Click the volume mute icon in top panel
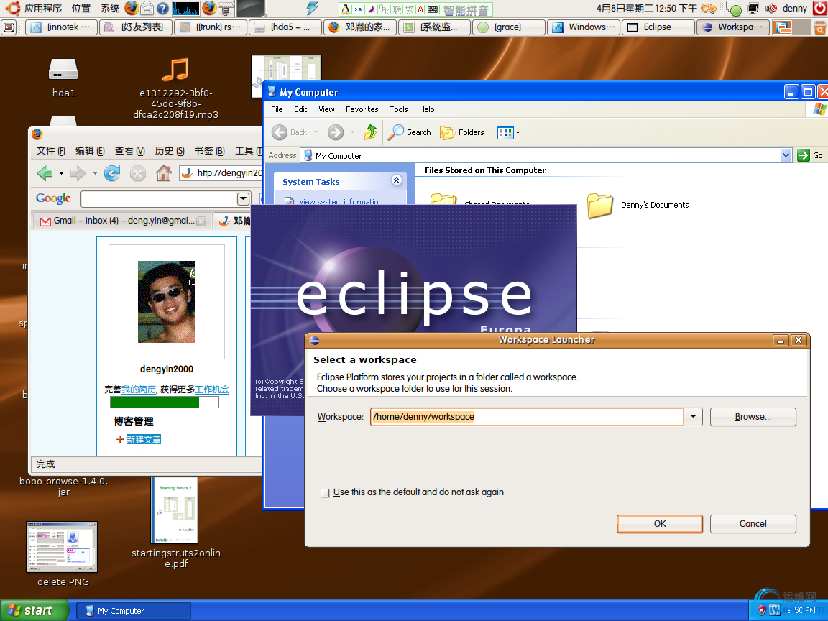This screenshot has height=621, width=828. 771,9
